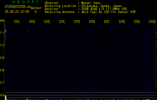
Task: Click the Observer field label
Action: (52, 3)
